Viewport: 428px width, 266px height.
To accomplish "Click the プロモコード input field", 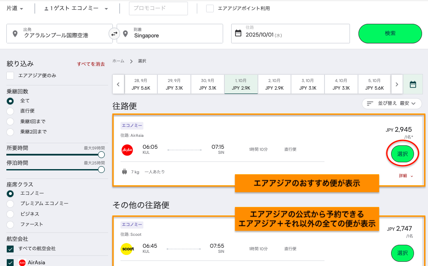I will 158,8.
